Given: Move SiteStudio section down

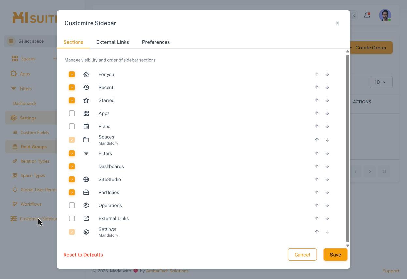Looking at the screenshot, I should coord(327,179).
